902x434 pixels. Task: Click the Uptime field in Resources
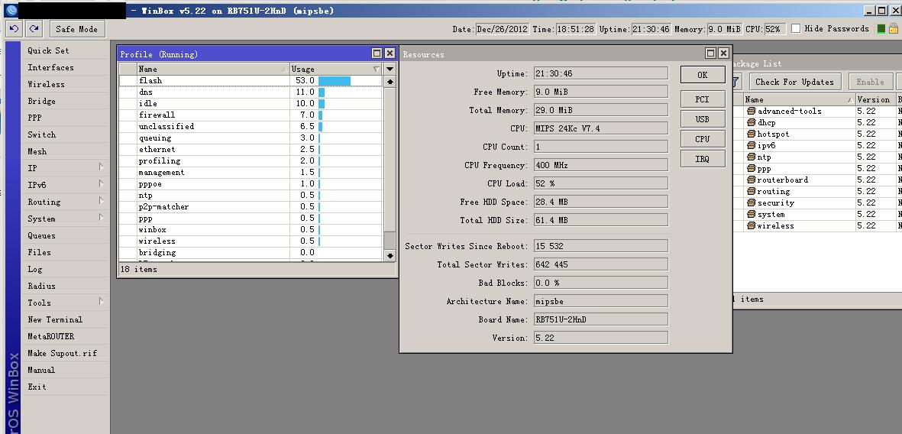point(600,73)
